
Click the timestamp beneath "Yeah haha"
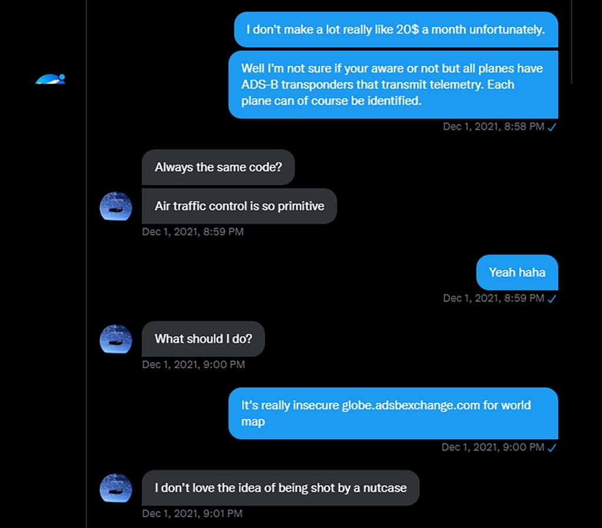coord(493,298)
